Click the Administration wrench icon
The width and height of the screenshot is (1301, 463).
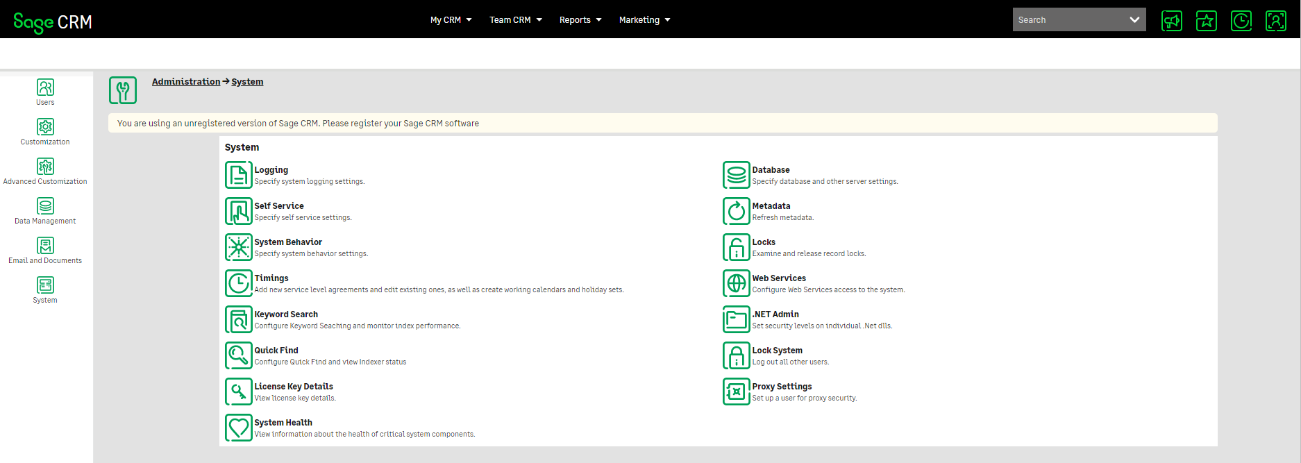pyautogui.click(x=123, y=90)
